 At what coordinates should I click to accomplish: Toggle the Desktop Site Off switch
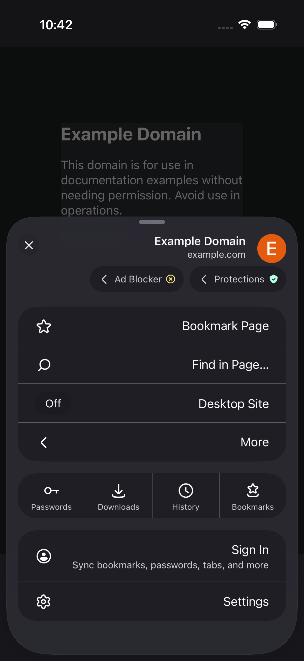[x=53, y=403]
